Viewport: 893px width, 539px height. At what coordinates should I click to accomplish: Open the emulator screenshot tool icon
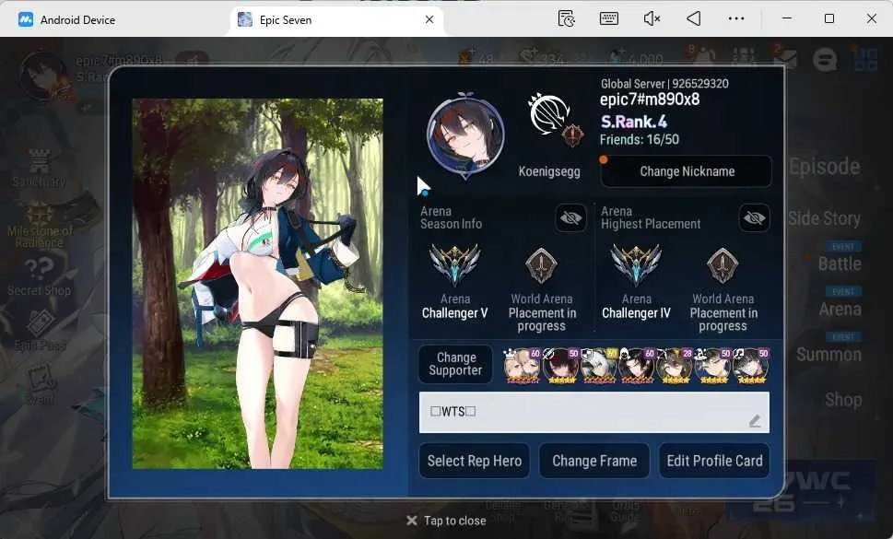pyautogui.click(x=566, y=18)
